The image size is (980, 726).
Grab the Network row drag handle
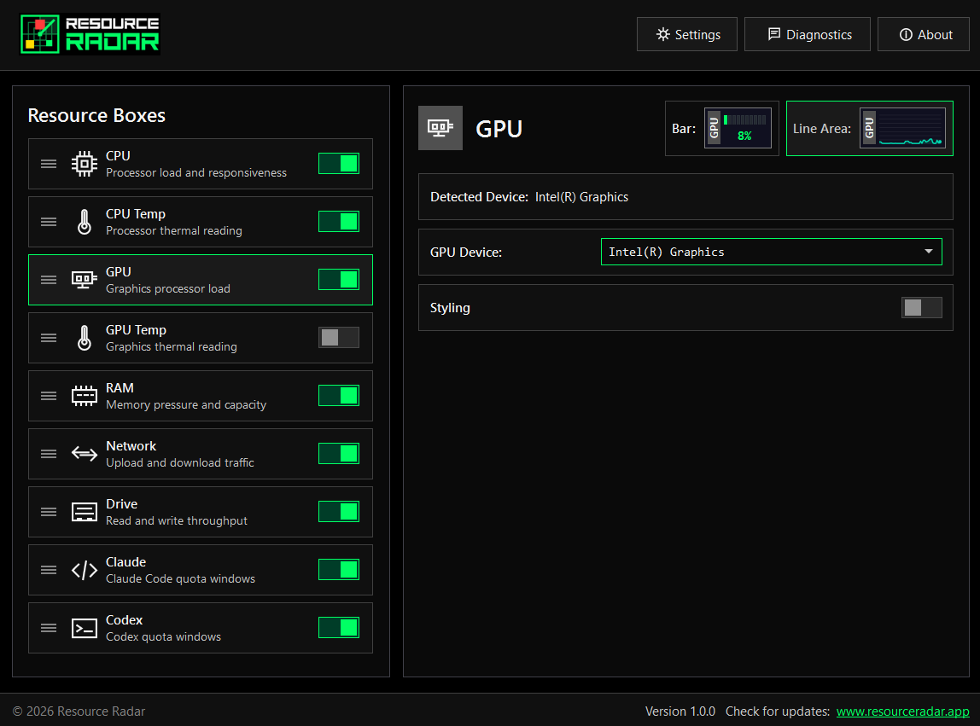point(49,454)
